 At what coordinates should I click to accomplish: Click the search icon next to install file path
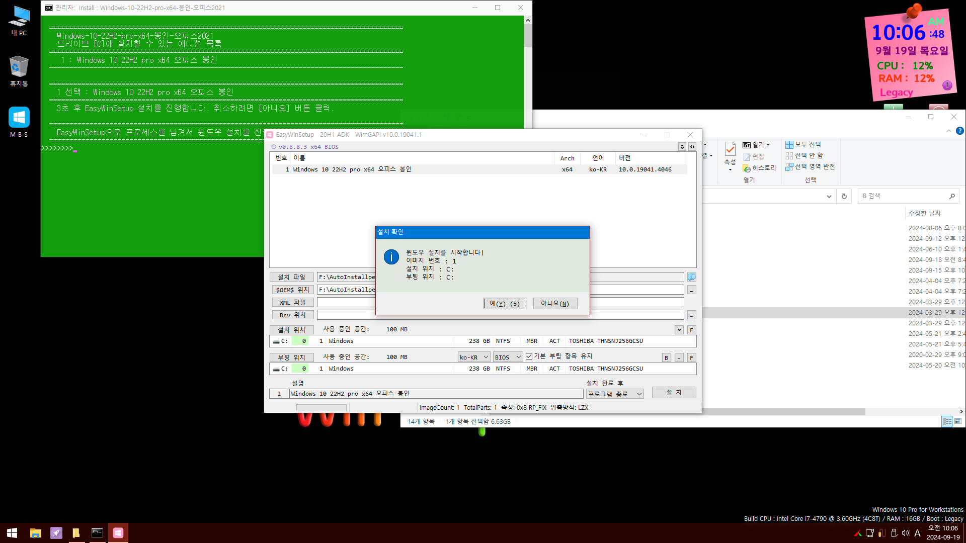coord(692,277)
